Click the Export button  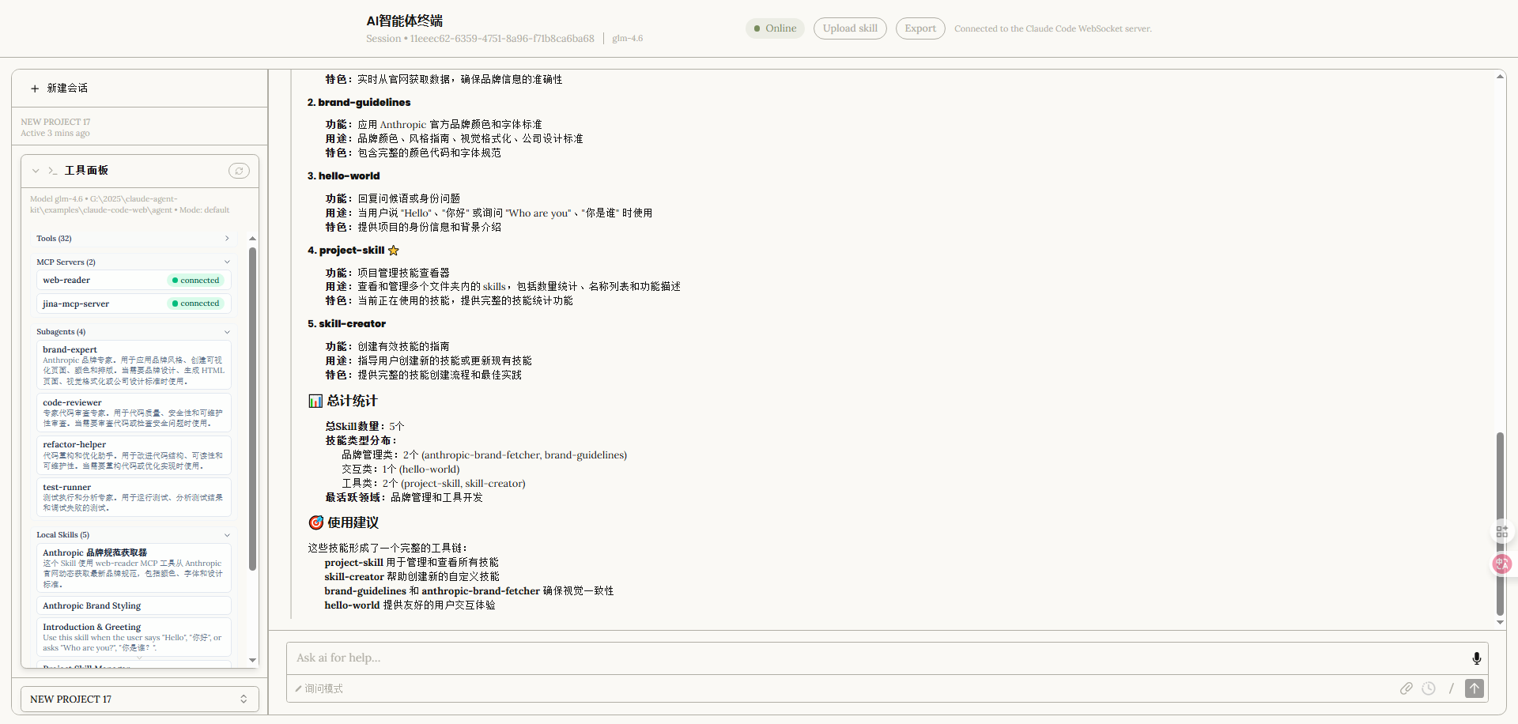pos(919,28)
